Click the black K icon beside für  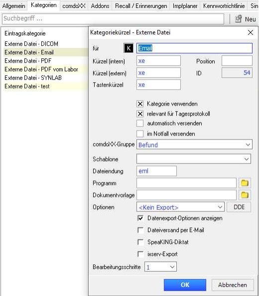(x=129, y=48)
